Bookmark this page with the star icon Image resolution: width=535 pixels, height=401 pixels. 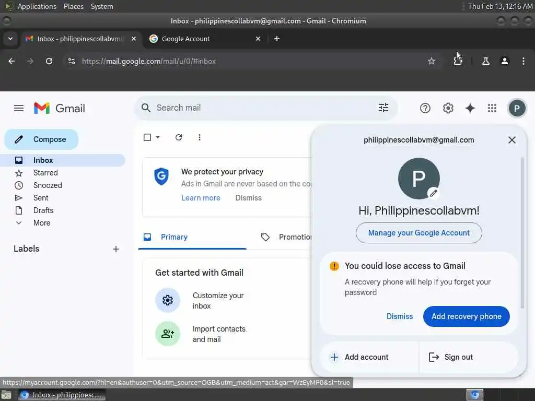point(431,61)
